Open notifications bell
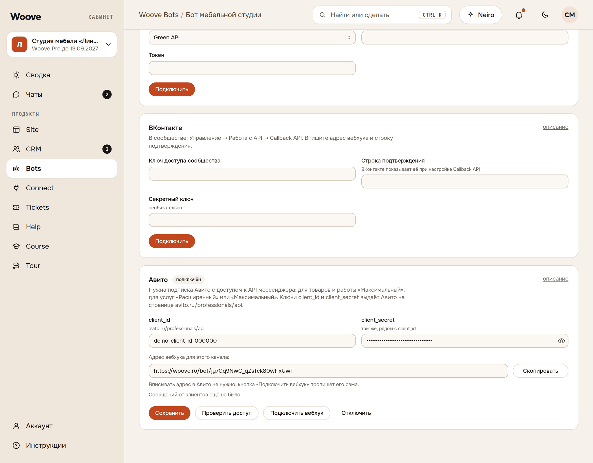The image size is (593, 463). (519, 15)
